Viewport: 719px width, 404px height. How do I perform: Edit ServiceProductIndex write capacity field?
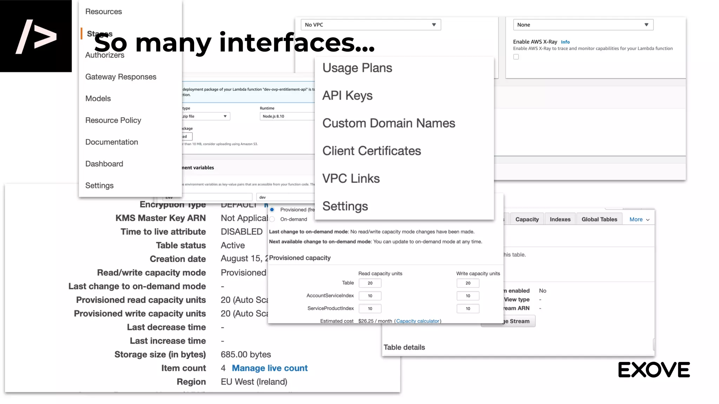pos(468,309)
